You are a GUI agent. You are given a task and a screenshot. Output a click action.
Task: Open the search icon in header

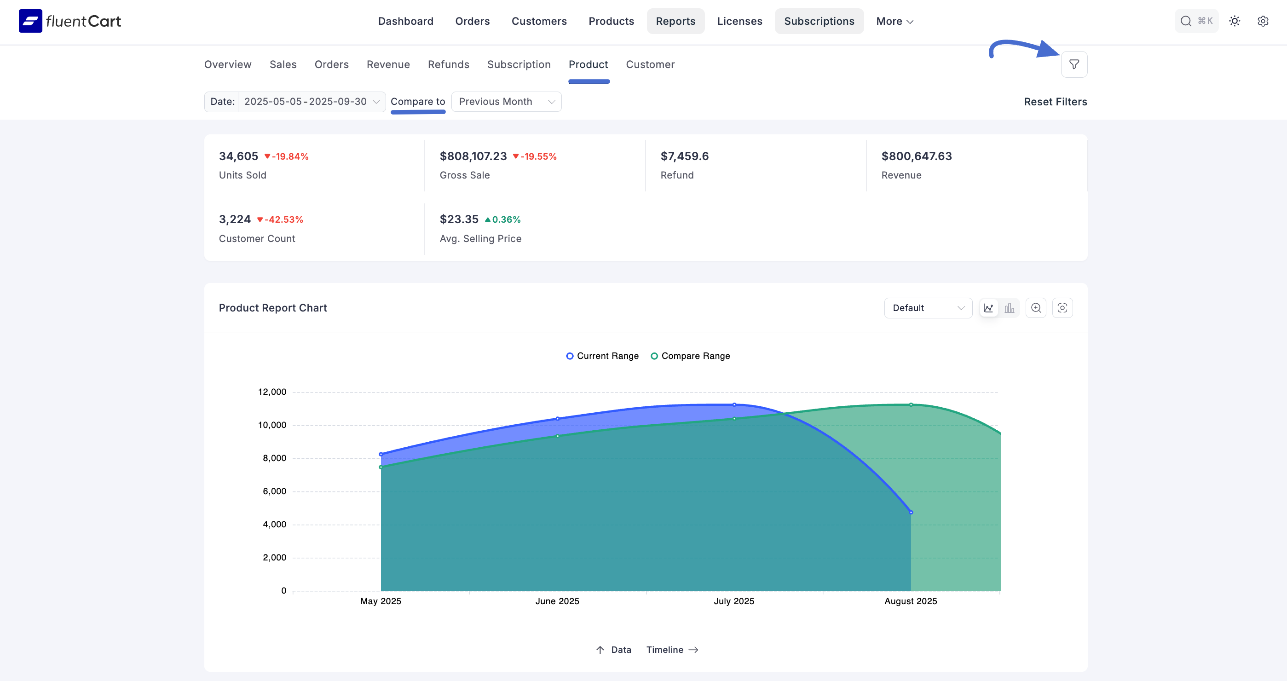(1186, 21)
